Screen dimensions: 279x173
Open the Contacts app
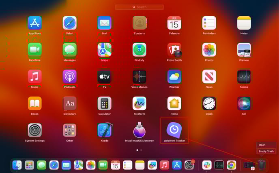(x=139, y=23)
